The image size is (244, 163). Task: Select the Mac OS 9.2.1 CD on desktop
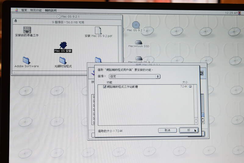click(x=136, y=27)
